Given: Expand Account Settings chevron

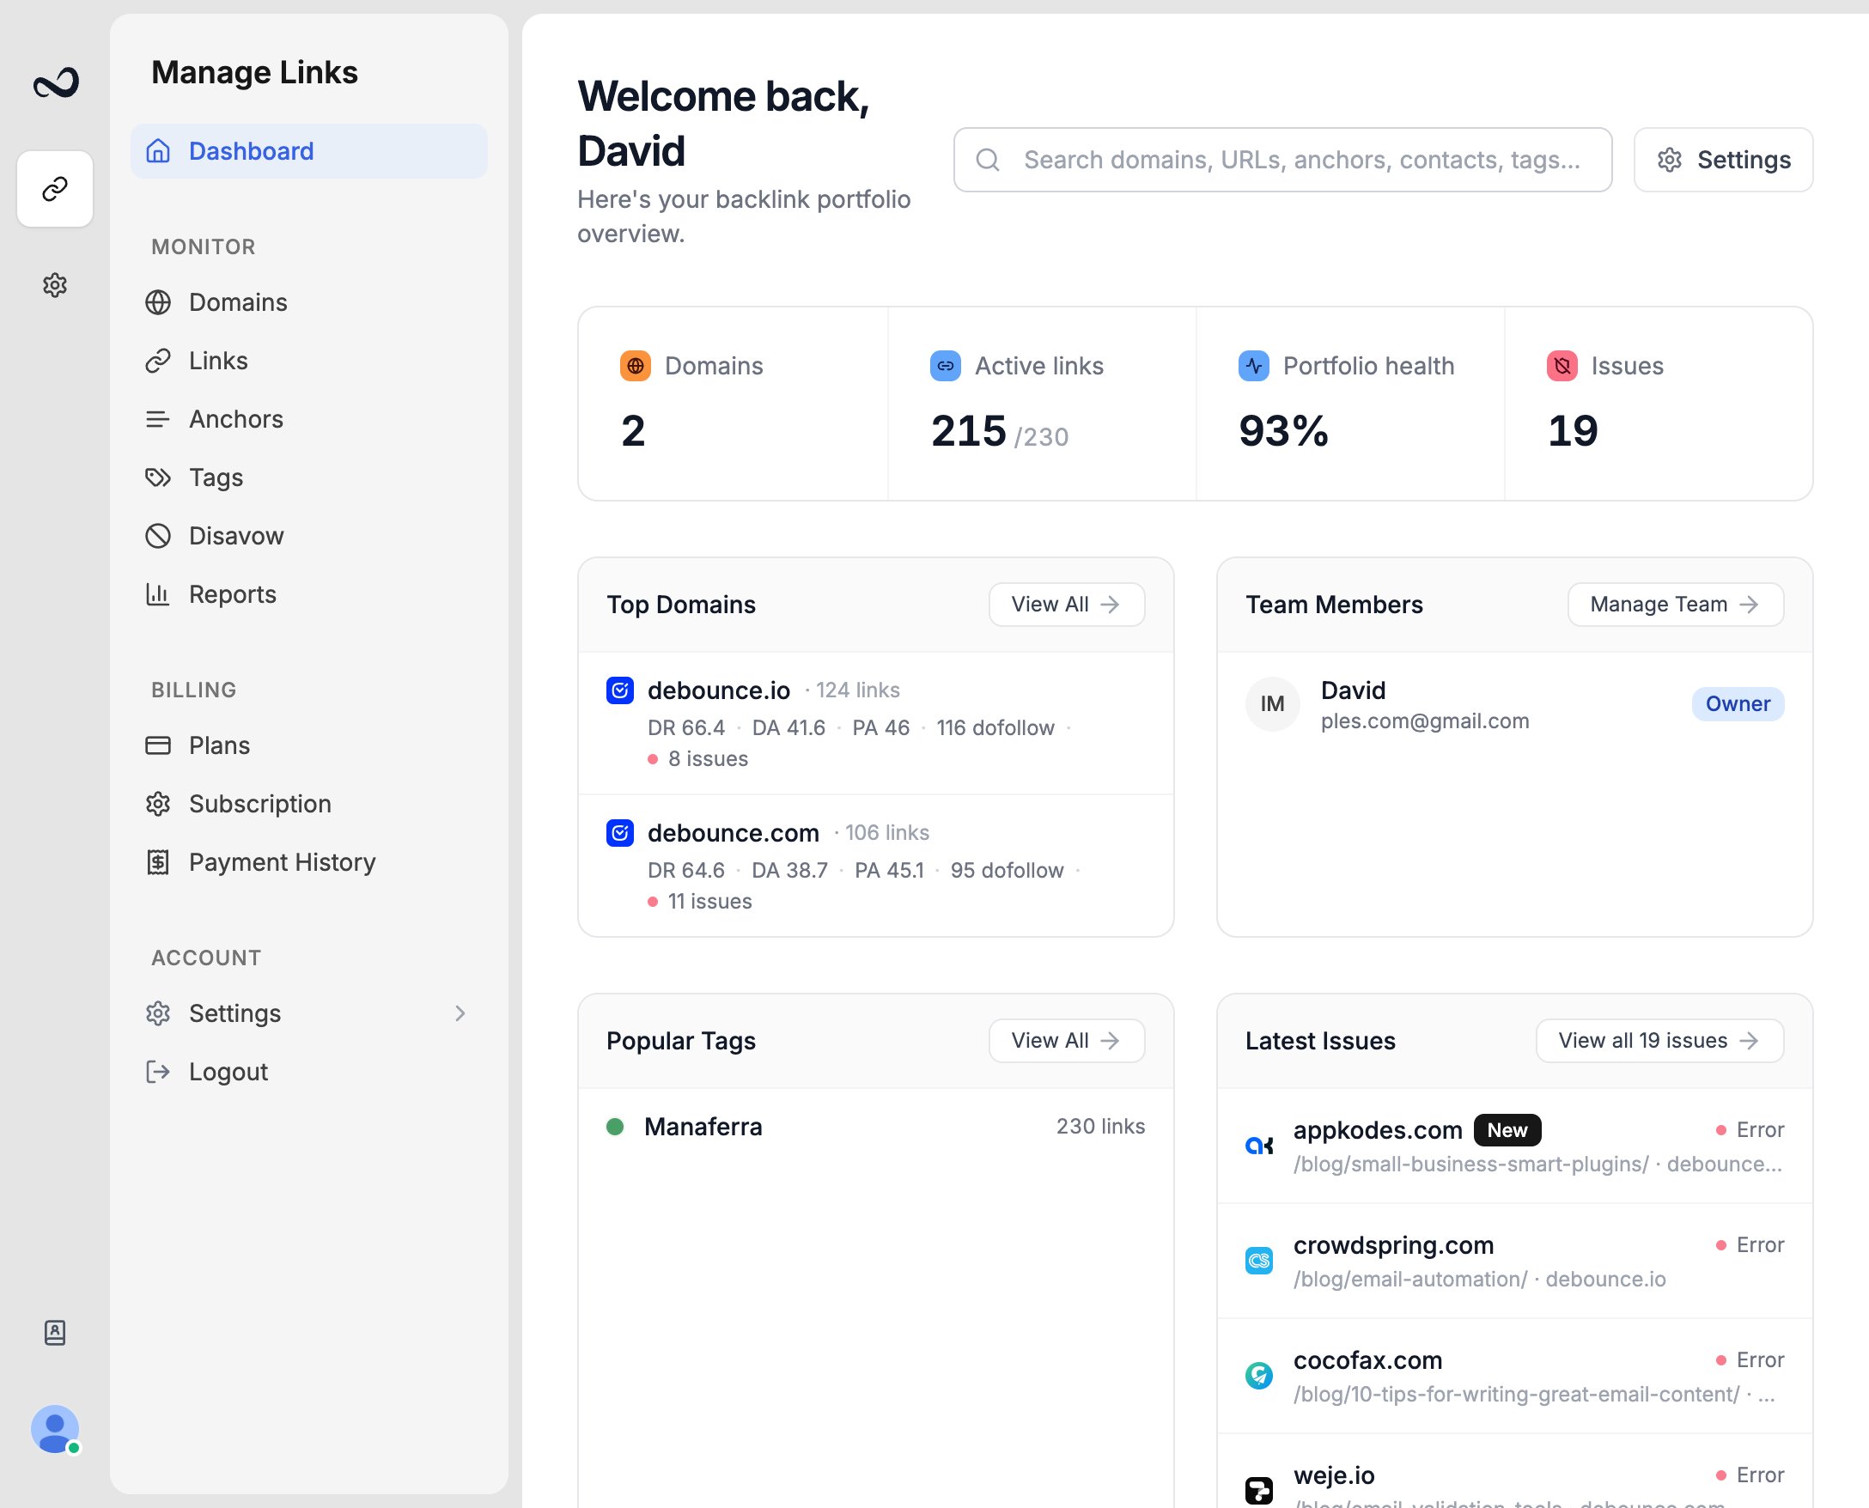Looking at the screenshot, I should pyautogui.click(x=460, y=1012).
